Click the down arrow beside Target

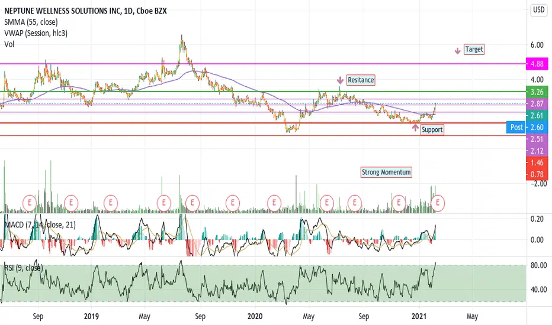tap(457, 51)
